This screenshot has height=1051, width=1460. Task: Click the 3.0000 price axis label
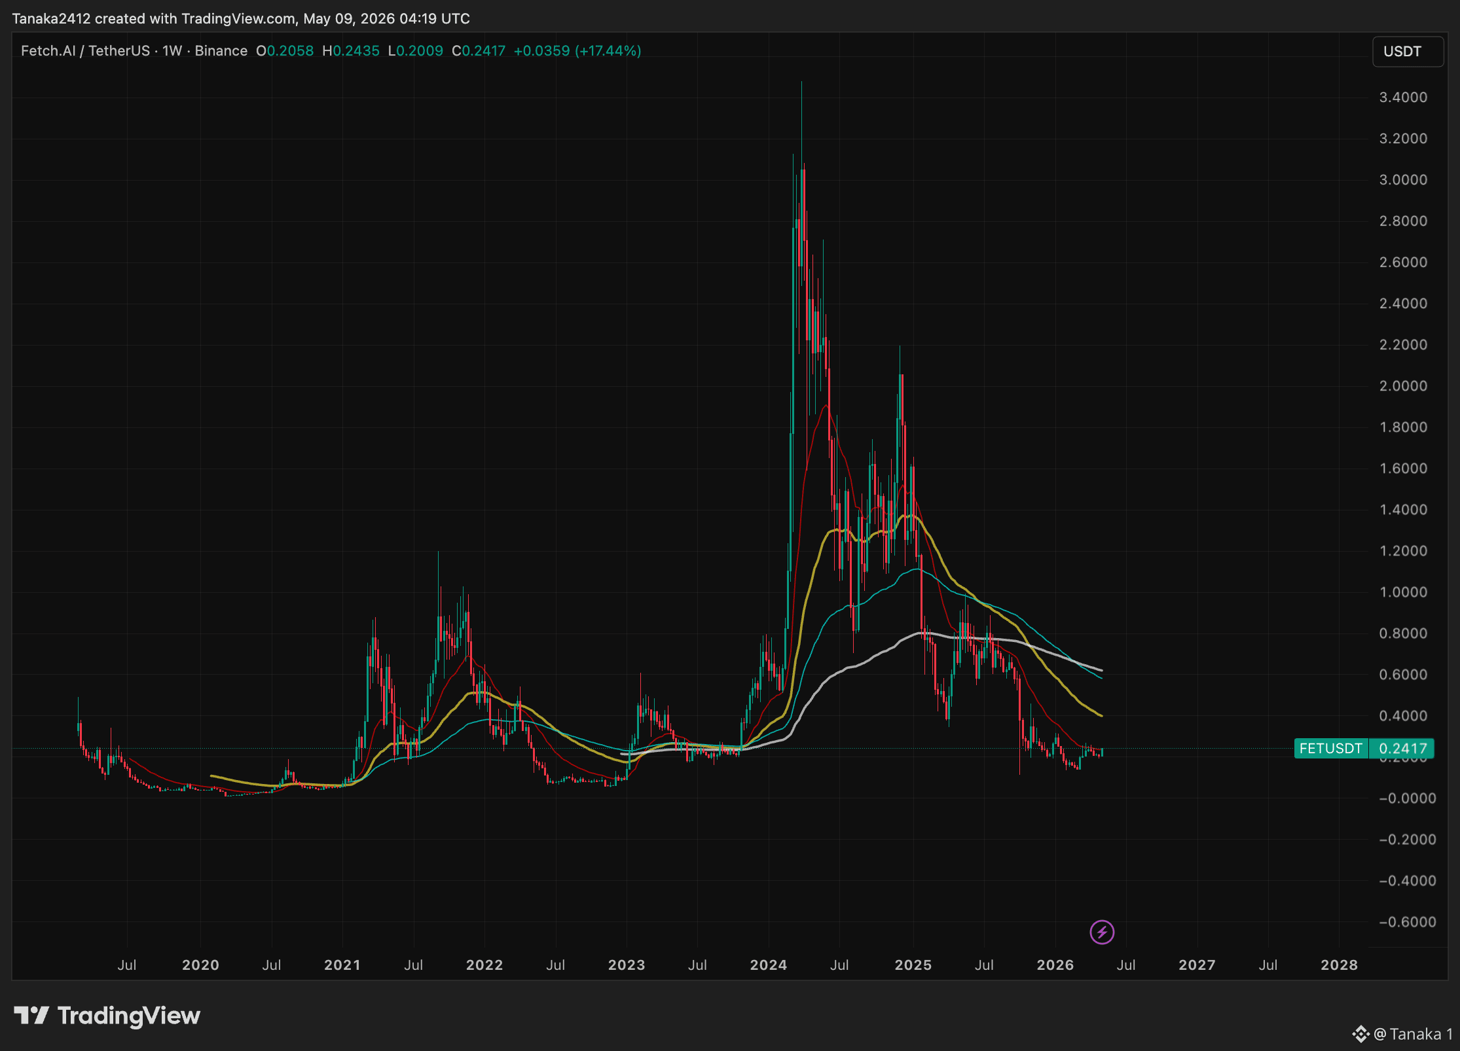[x=1403, y=180]
